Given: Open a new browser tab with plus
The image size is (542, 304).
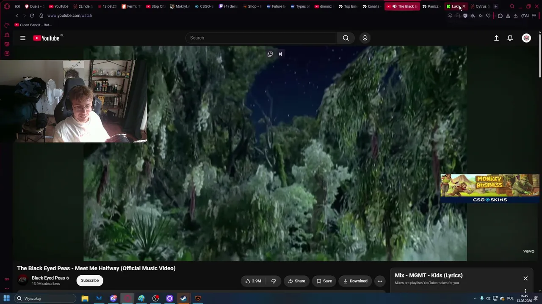Looking at the screenshot, I should pyautogui.click(x=496, y=6).
